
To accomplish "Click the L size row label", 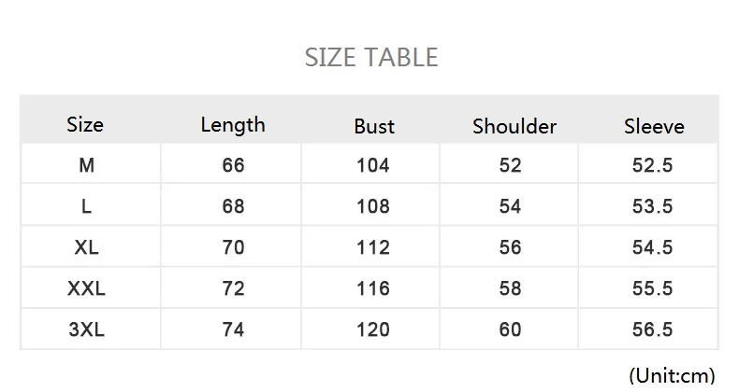I will coord(86,206).
